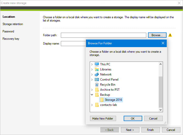Cancel the Create new storage wizard
The width and height of the screenshot is (183, 135).
pyautogui.click(x=171, y=130)
